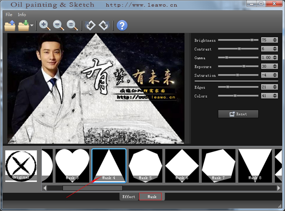Select the Mask 8 inverted triangle thumbnail

(255, 166)
